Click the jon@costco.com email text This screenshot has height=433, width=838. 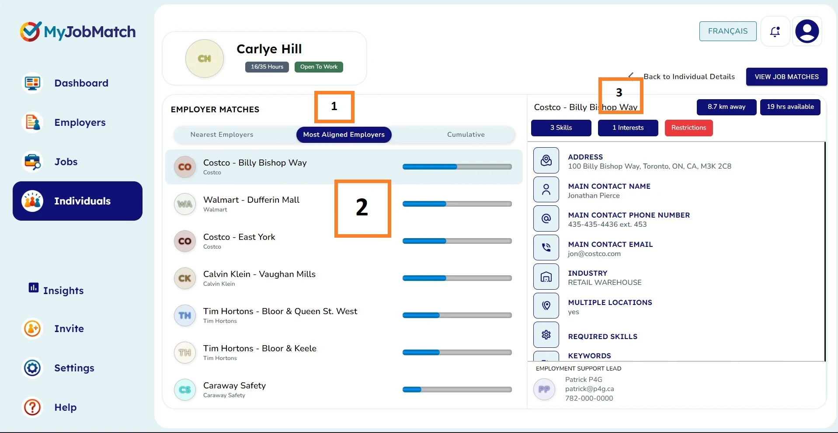[594, 254]
